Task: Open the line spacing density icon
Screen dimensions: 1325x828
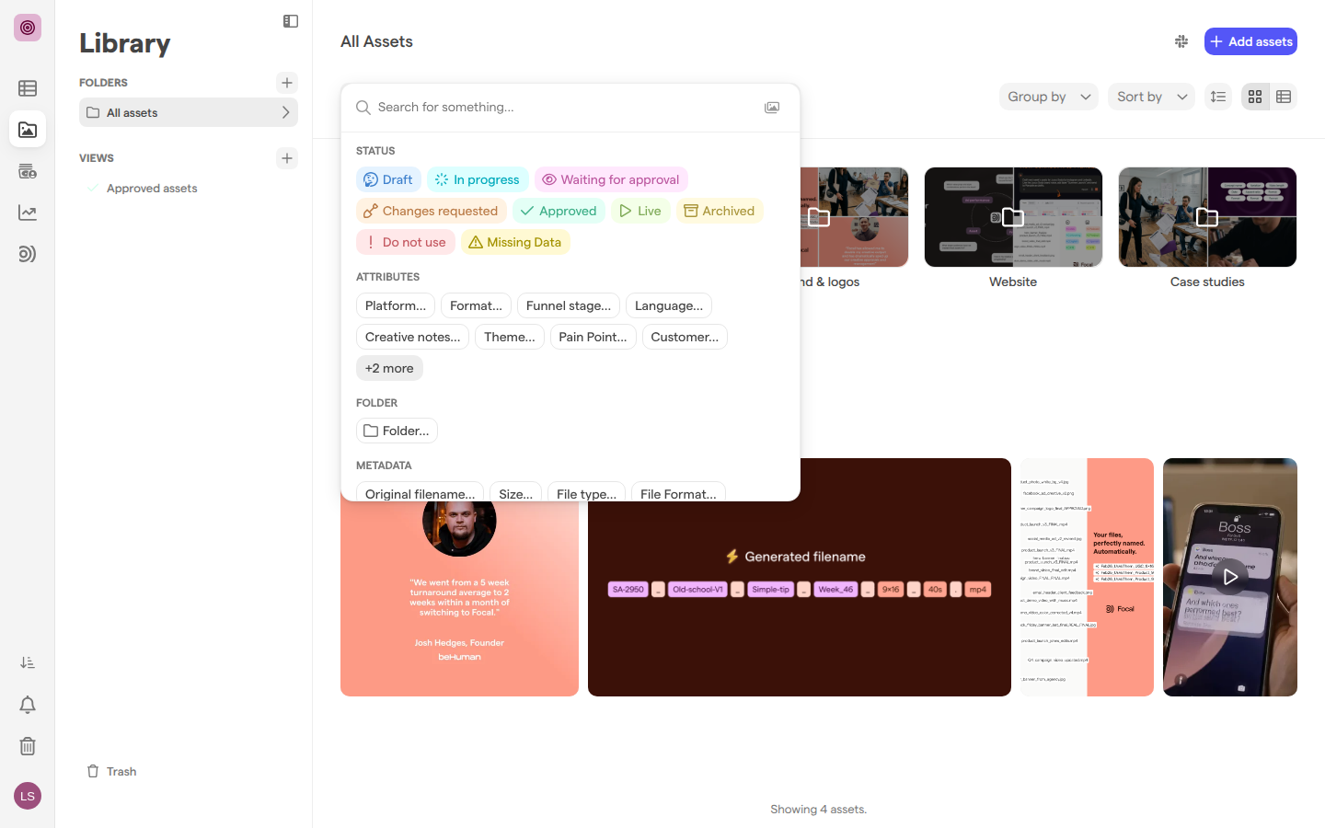Action: point(1218,97)
